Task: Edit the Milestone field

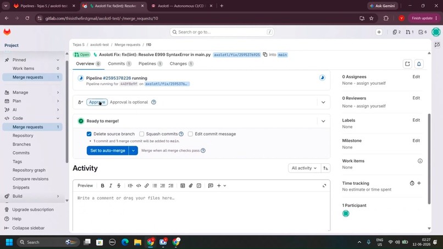Action: pyautogui.click(x=416, y=141)
